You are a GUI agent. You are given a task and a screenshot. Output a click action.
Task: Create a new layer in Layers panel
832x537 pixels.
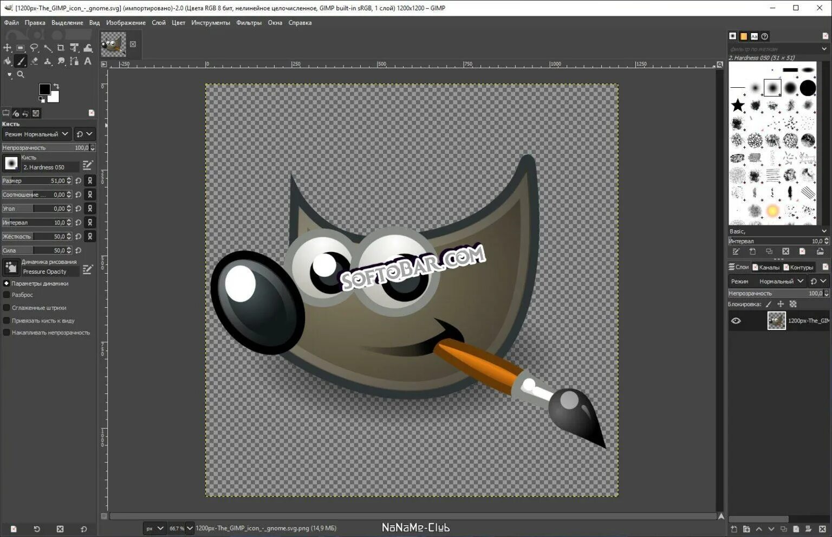pyautogui.click(x=734, y=529)
